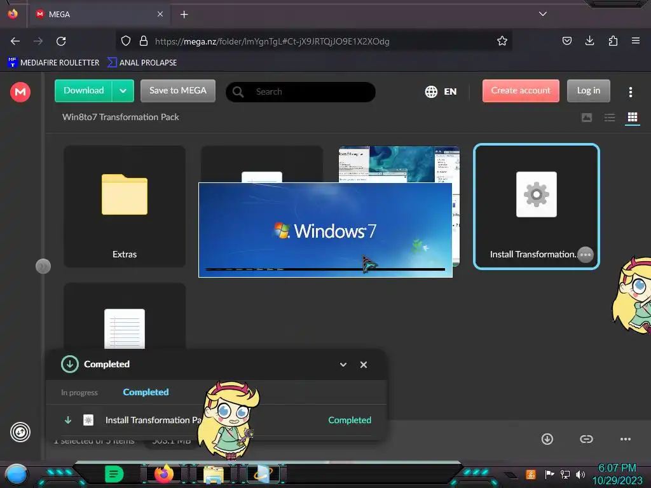Switch to image gallery view

(587, 118)
